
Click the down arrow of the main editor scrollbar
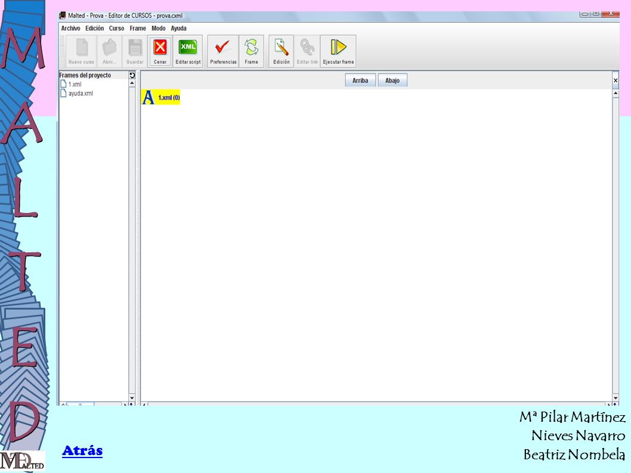[x=615, y=398]
